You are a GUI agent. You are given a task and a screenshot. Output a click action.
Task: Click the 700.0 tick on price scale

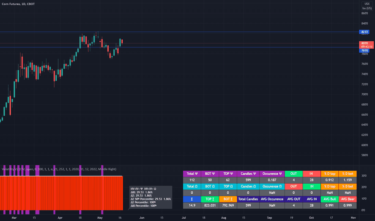pyautogui.click(x=365, y=94)
